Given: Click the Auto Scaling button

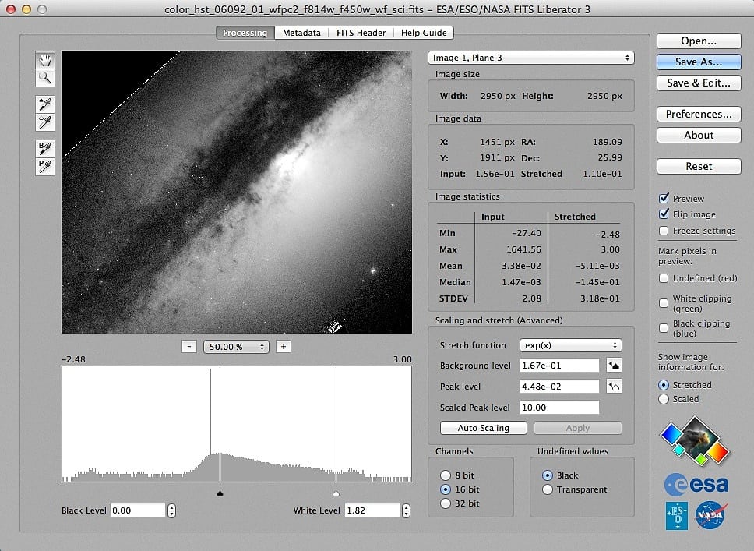Looking at the screenshot, I should coord(483,428).
